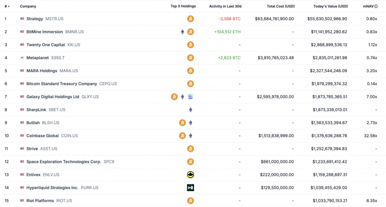Click the mNAV info icon
The height and width of the screenshot is (207, 386).
click(x=376, y=6)
